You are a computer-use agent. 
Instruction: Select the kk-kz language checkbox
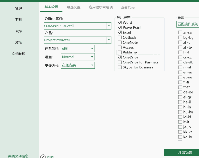pyautogui.click(x=180, y=132)
